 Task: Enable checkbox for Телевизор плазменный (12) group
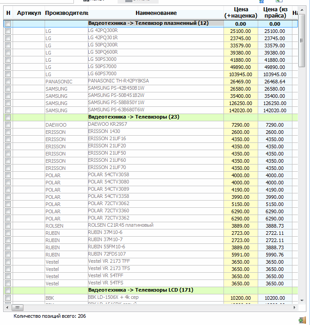pos(8,23)
